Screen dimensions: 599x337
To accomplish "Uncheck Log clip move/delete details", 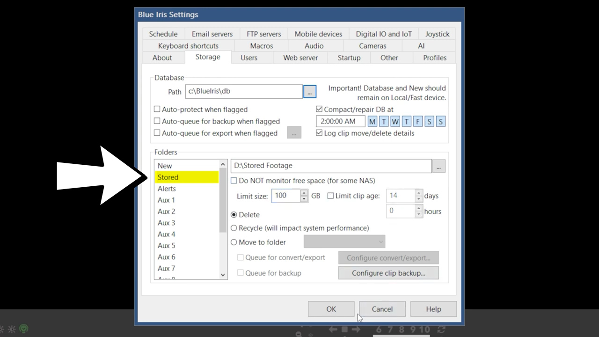I will (319, 133).
